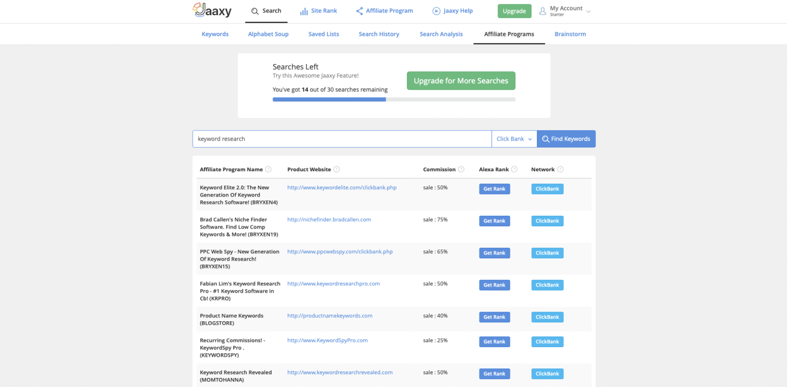Click Upgrade for More Searches button
The image size is (787, 387).
pos(461,81)
